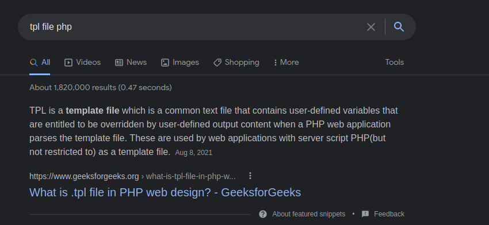489x225 pixels.
Task: Select the All results tab
Action: point(40,63)
